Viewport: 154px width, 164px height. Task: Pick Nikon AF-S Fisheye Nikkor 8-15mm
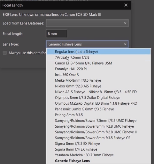point(99,92)
